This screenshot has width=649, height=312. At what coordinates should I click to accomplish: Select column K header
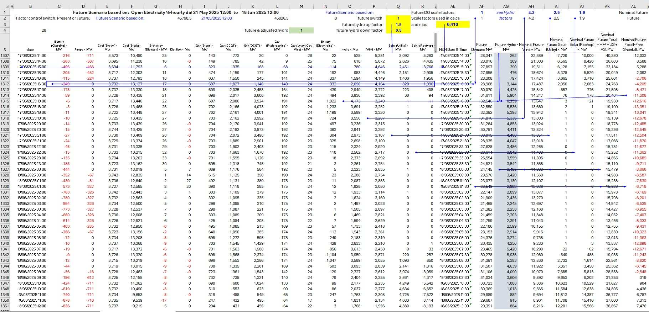(253, 6)
